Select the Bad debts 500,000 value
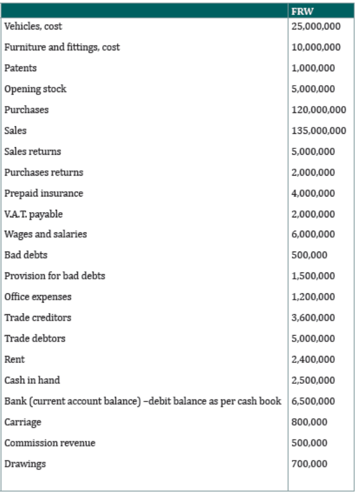The width and height of the screenshot is (359, 495). (309, 255)
